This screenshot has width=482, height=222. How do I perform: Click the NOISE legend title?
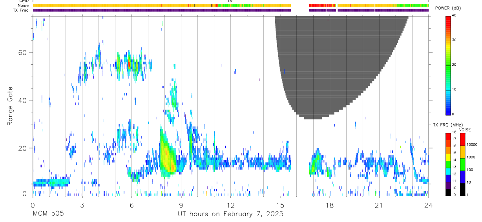pos(464,130)
